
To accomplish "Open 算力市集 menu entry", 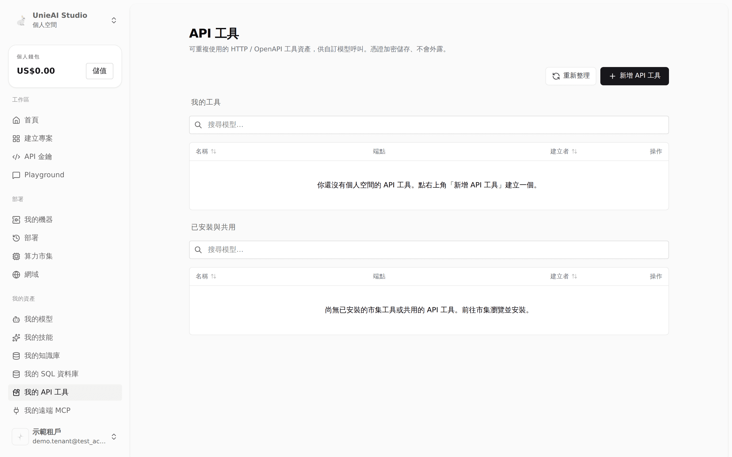I will [x=65, y=256].
